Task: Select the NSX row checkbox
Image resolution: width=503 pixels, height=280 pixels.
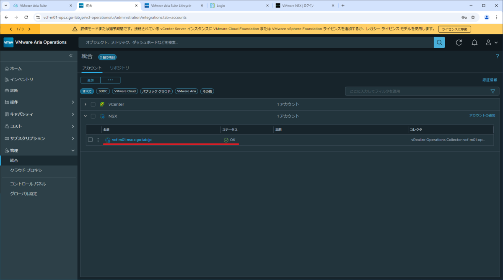Action: [x=93, y=116]
